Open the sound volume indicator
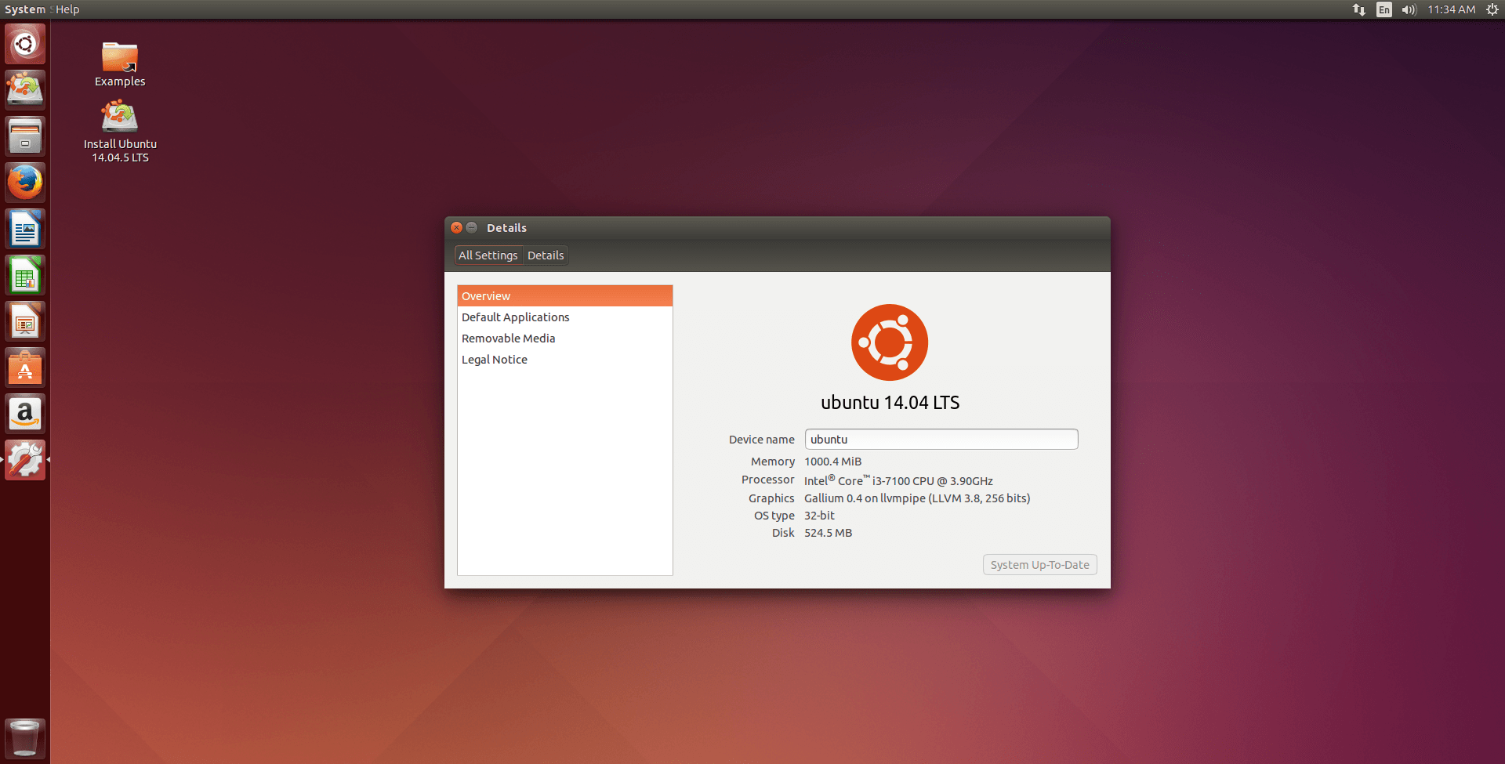The image size is (1505, 764). coord(1409,9)
